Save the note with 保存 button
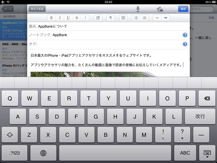The height and width of the screenshot is (163, 217). [183, 9]
